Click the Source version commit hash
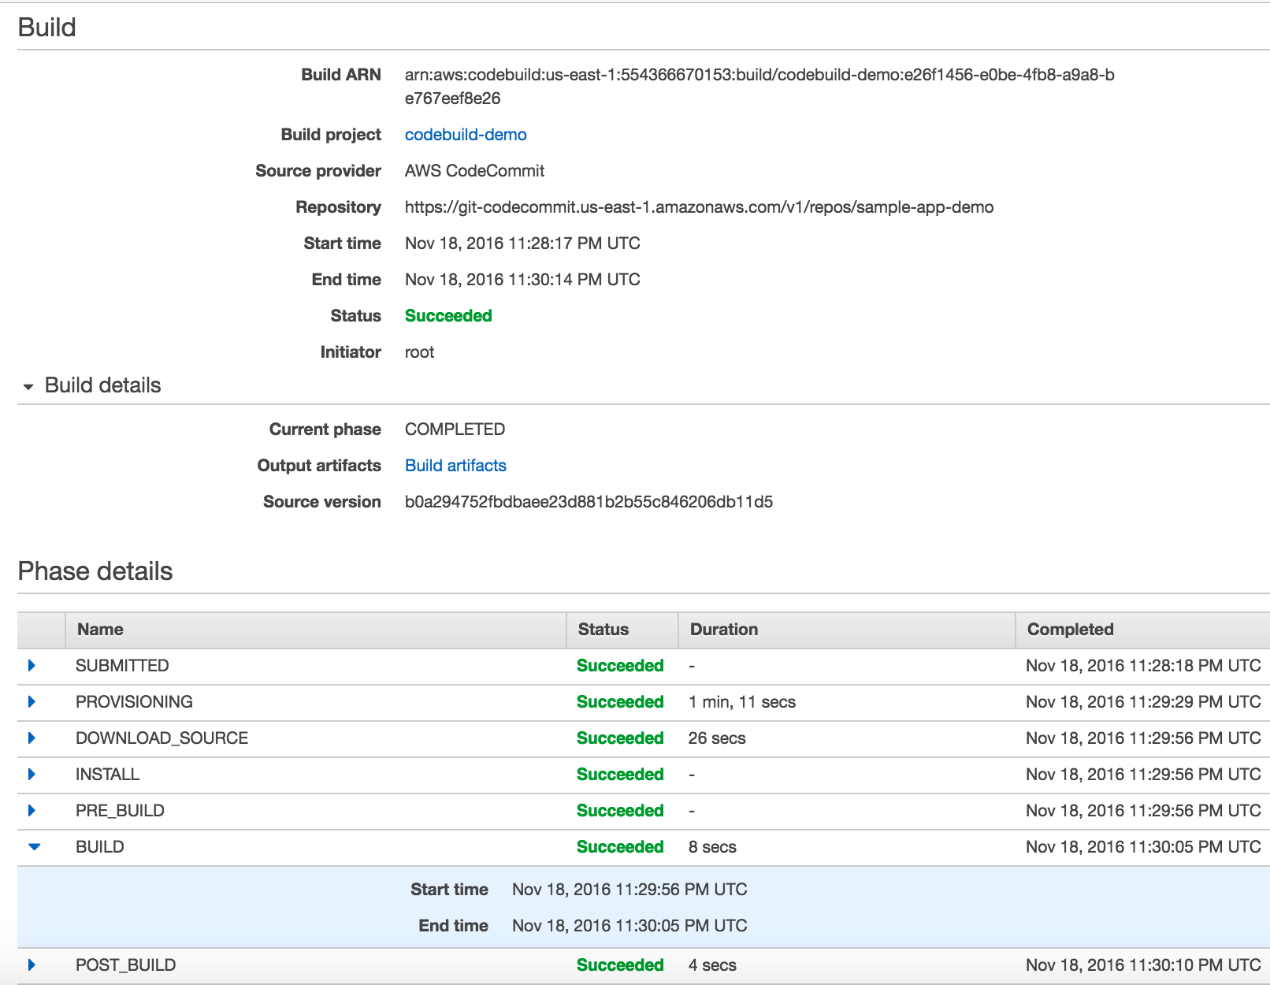This screenshot has height=985, width=1270. 589,501
